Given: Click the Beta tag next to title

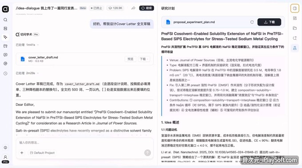Looking at the screenshot, I should [83, 8].
